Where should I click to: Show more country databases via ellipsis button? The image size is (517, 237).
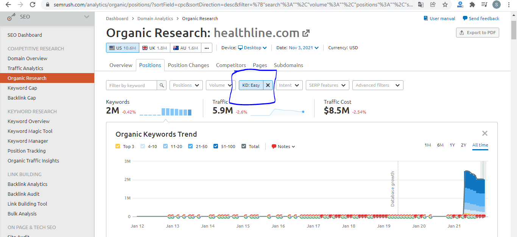coord(207,48)
